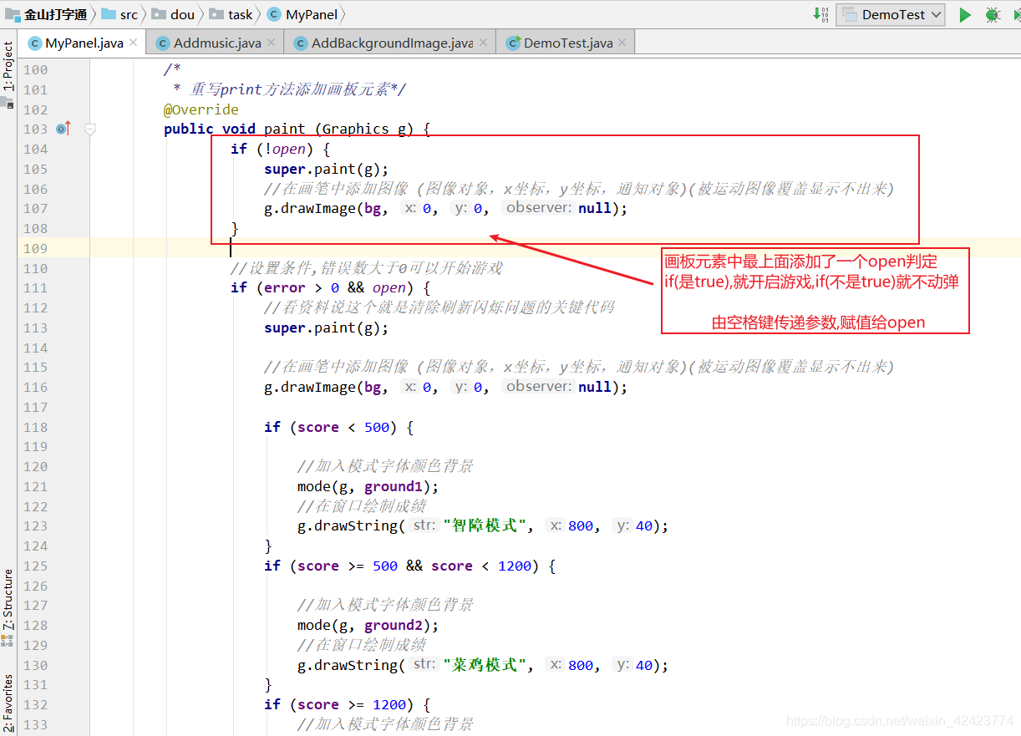Click the @Override annotation on line 102
1021x736 pixels.
coord(201,109)
